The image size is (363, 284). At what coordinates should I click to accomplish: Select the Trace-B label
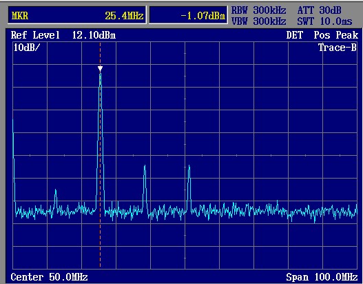tap(338, 48)
